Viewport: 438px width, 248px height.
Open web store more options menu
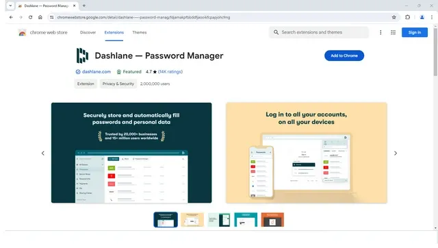point(381,32)
